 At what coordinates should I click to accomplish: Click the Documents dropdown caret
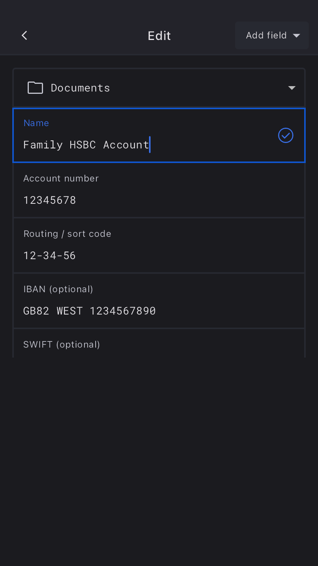click(x=292, y=88)
